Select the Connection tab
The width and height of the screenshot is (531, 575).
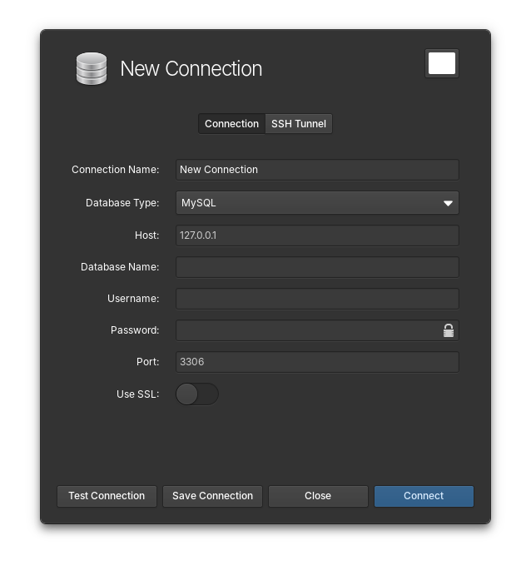pyautogui.click(x=231, y=124)
